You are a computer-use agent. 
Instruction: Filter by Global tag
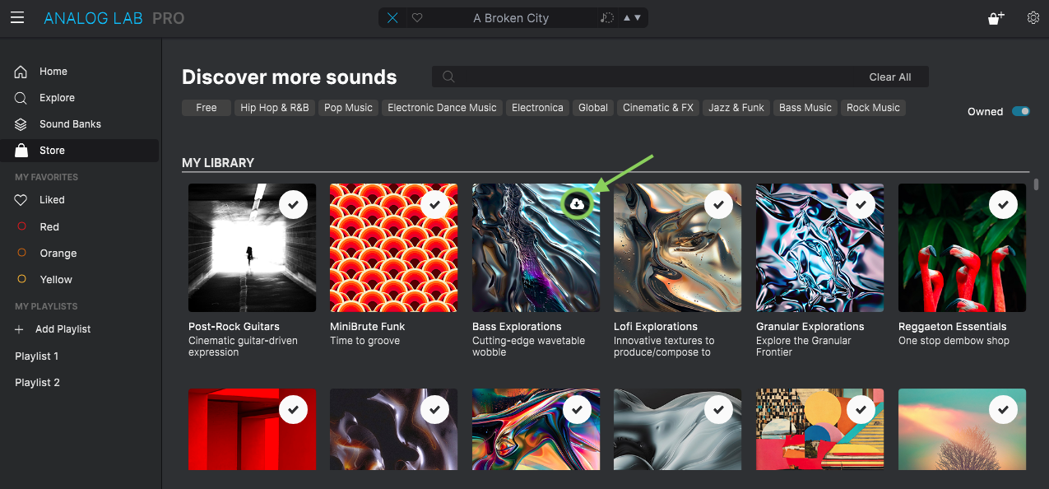(x=593, y=108)
